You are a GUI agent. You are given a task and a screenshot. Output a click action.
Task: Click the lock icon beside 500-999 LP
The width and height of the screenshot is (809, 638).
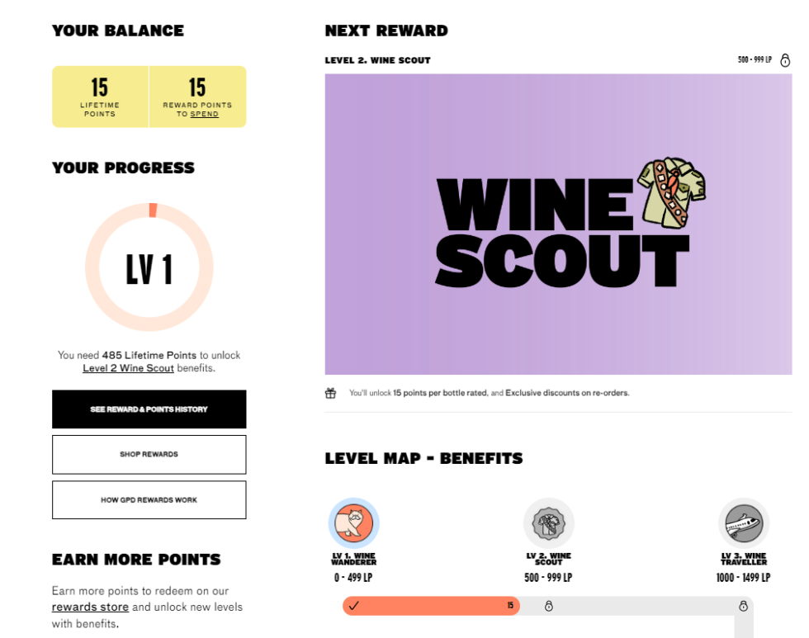coord(785,59)
